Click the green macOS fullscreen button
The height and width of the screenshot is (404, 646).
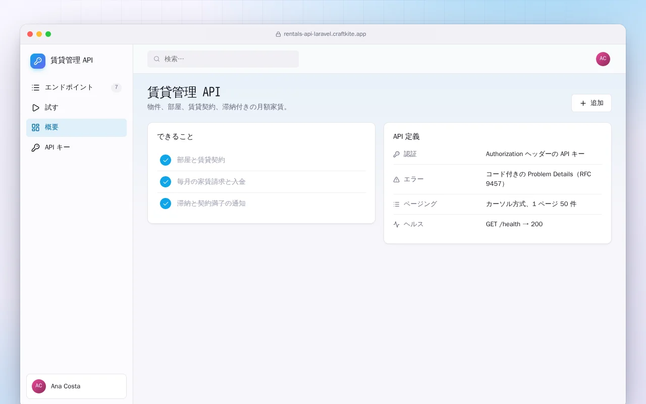coord(48,34)
